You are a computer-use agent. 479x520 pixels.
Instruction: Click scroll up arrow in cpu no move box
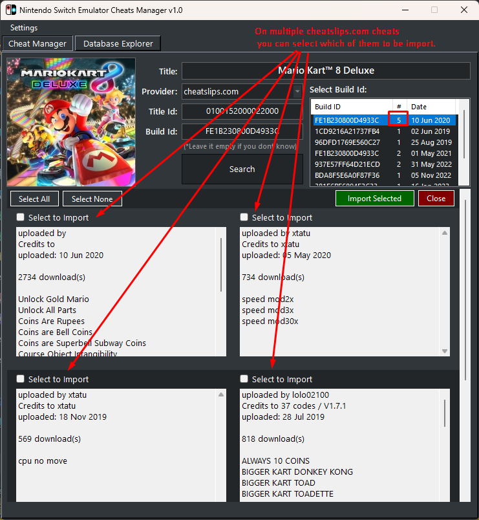pos(221,395)
